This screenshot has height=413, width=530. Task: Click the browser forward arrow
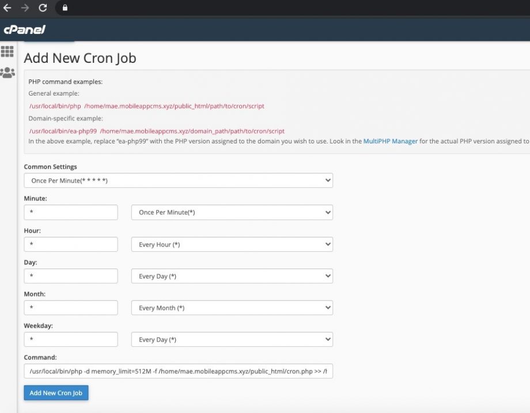pos(25,8)
